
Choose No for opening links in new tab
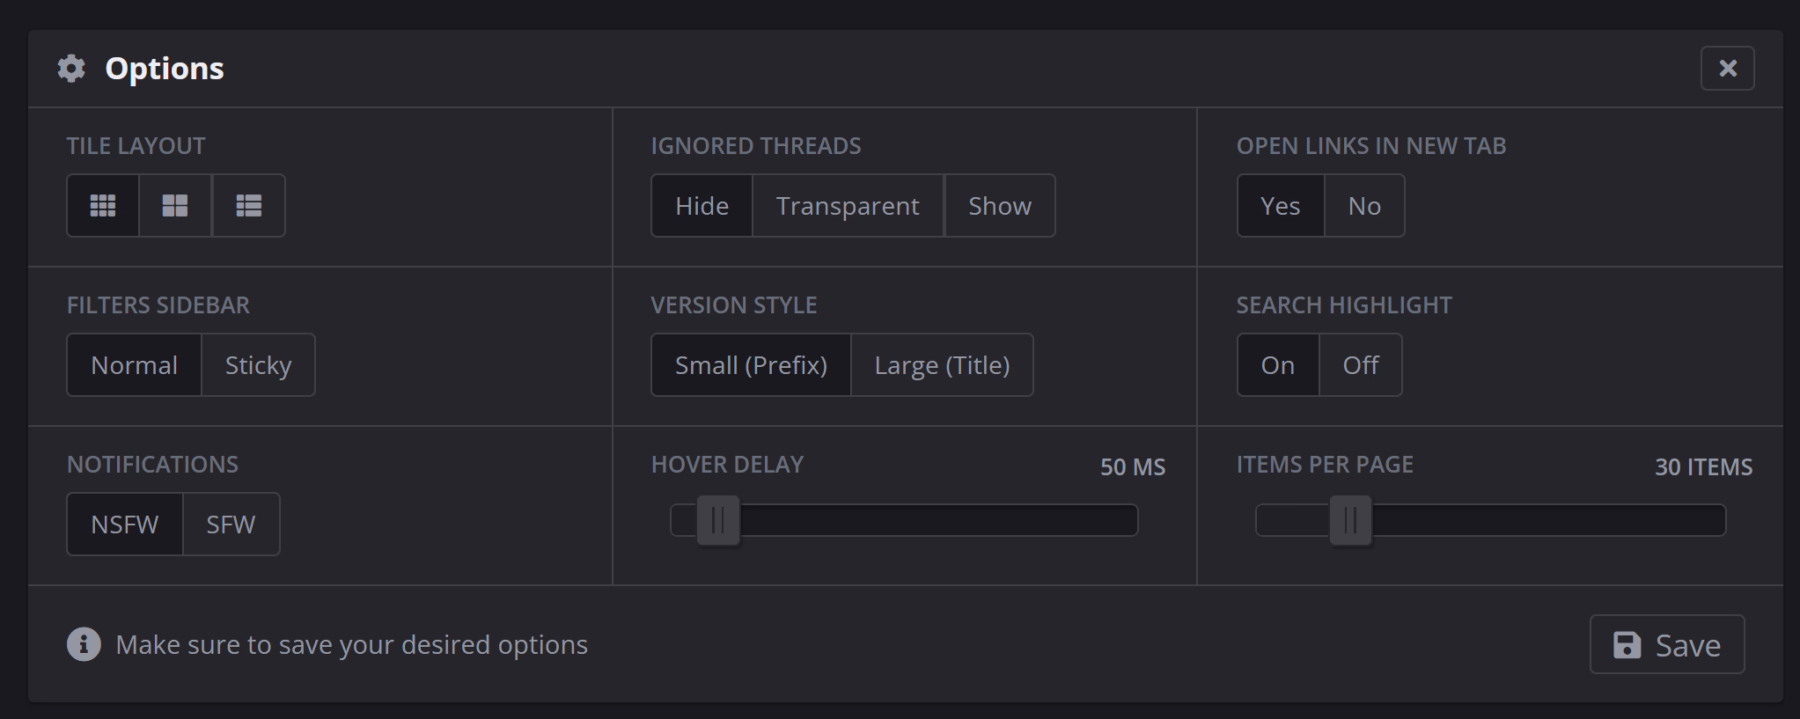click(x=1364, y=206)
